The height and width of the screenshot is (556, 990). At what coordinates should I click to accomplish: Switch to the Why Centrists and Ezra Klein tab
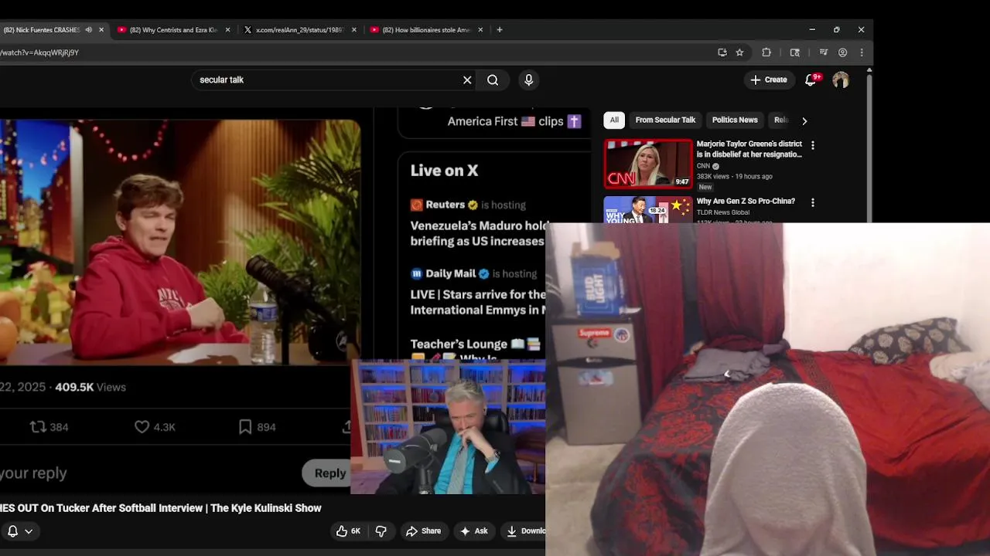(172, 30)
